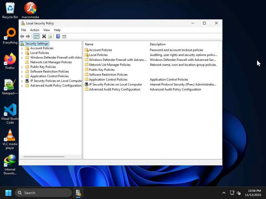The image size is (266, 199).
Task: Click the Export List toolbar icon
Action: pyautogui.click(x=50, y=37)
